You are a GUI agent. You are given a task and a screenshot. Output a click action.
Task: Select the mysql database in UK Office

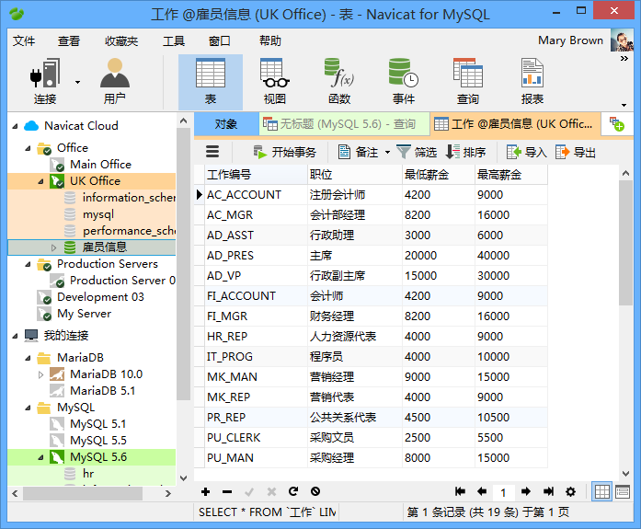click(x=98, y=214)
